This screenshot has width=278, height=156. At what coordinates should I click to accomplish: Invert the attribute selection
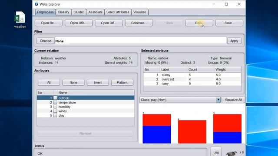pyautogui.click(x=98, y=82)
